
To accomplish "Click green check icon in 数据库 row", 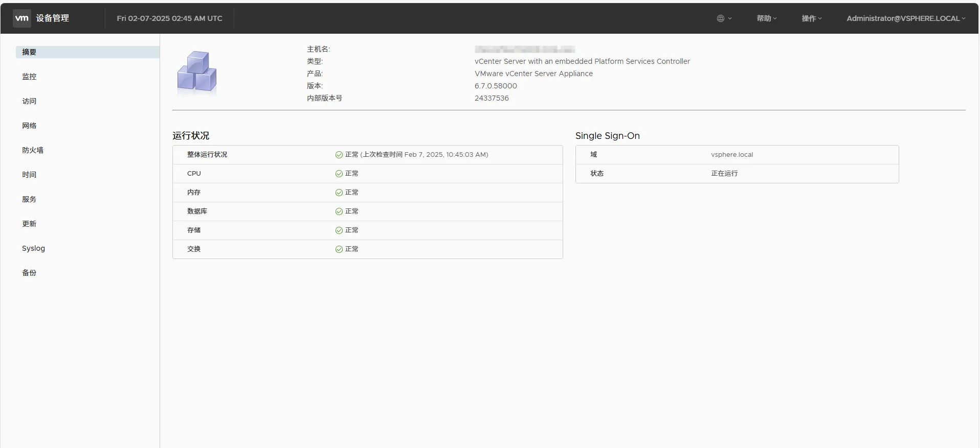I will (339, 211).
